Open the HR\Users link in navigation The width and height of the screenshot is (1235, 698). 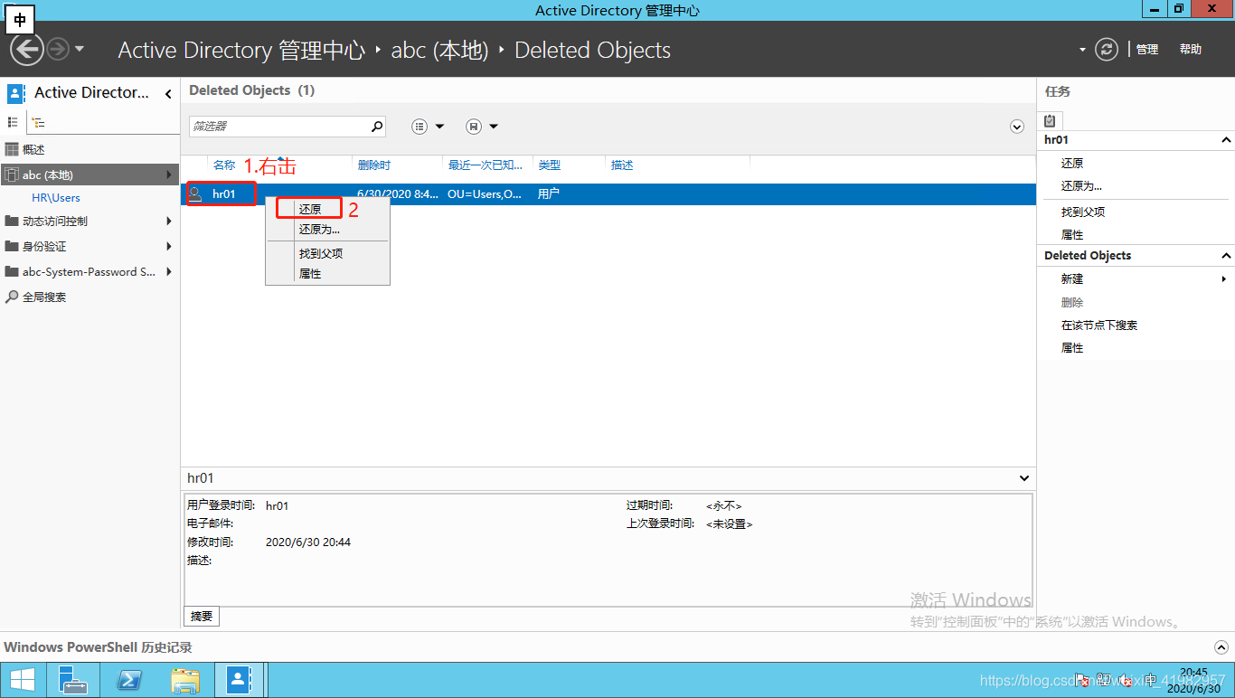(56, 198)
